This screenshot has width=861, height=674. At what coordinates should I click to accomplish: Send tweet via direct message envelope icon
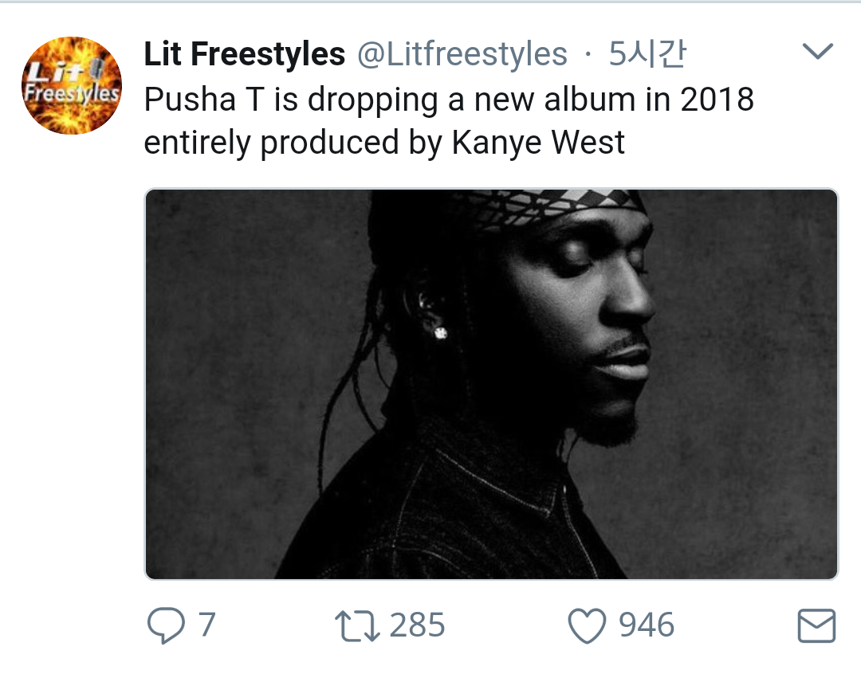tap(816, 625)
